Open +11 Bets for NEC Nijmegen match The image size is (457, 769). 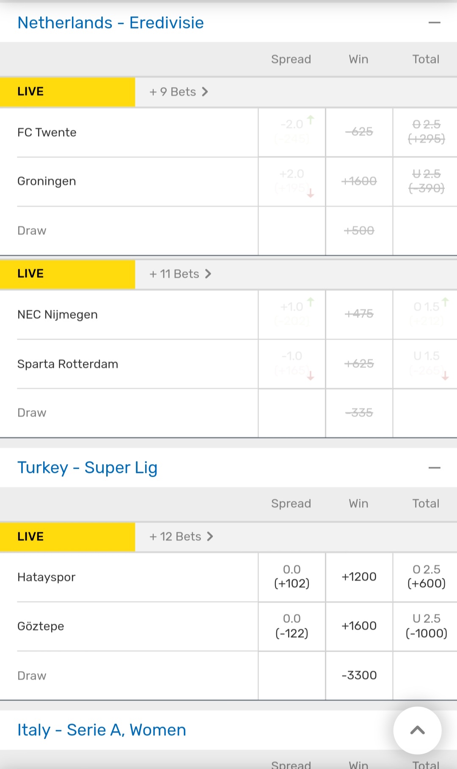click(180, 274)
